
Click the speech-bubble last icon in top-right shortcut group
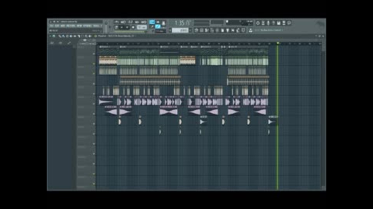(289, 23)
